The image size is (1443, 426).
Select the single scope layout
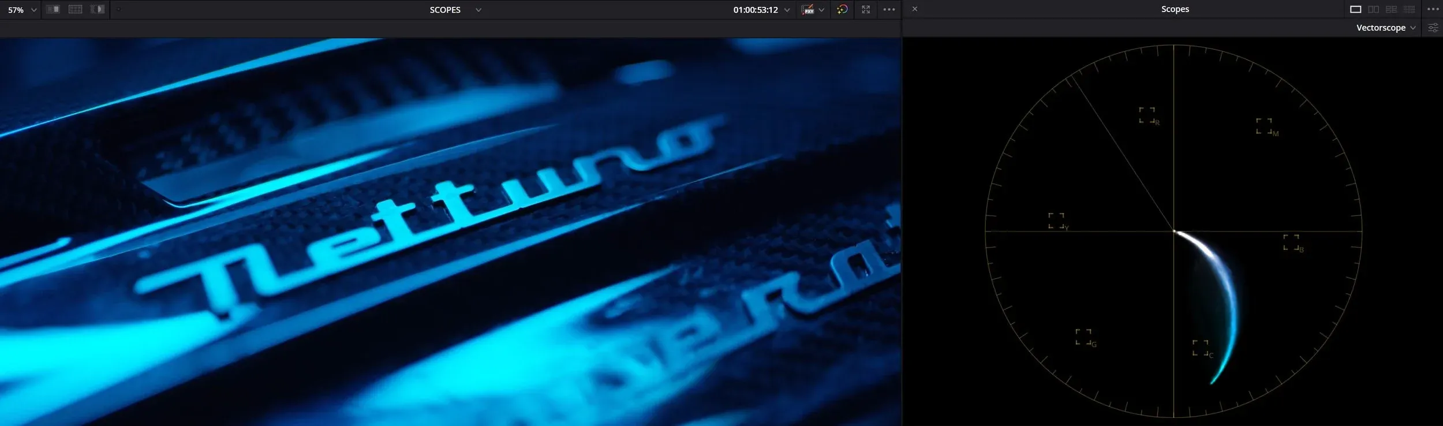[1356, 9]
